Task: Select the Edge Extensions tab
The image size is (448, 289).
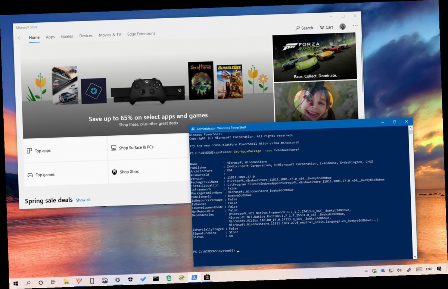Action: point(141,34)
